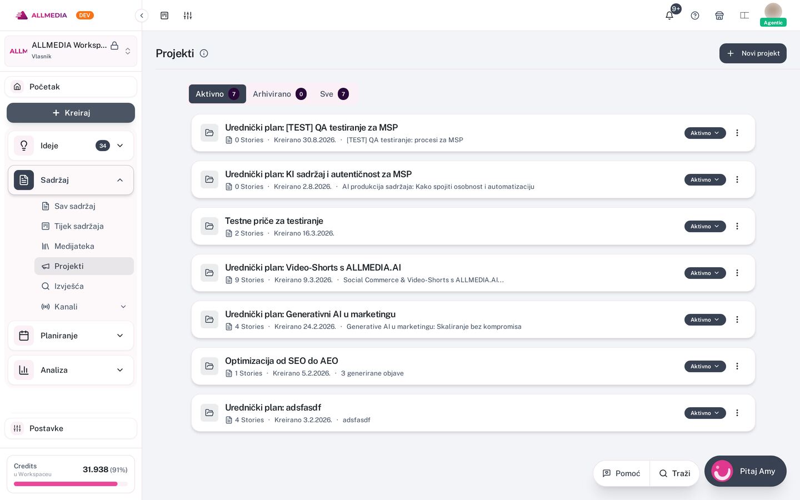This screenshot has height=500, width=800.
Task: Change Aktivno status for Testne priče za testiranje
Action: 705,226
